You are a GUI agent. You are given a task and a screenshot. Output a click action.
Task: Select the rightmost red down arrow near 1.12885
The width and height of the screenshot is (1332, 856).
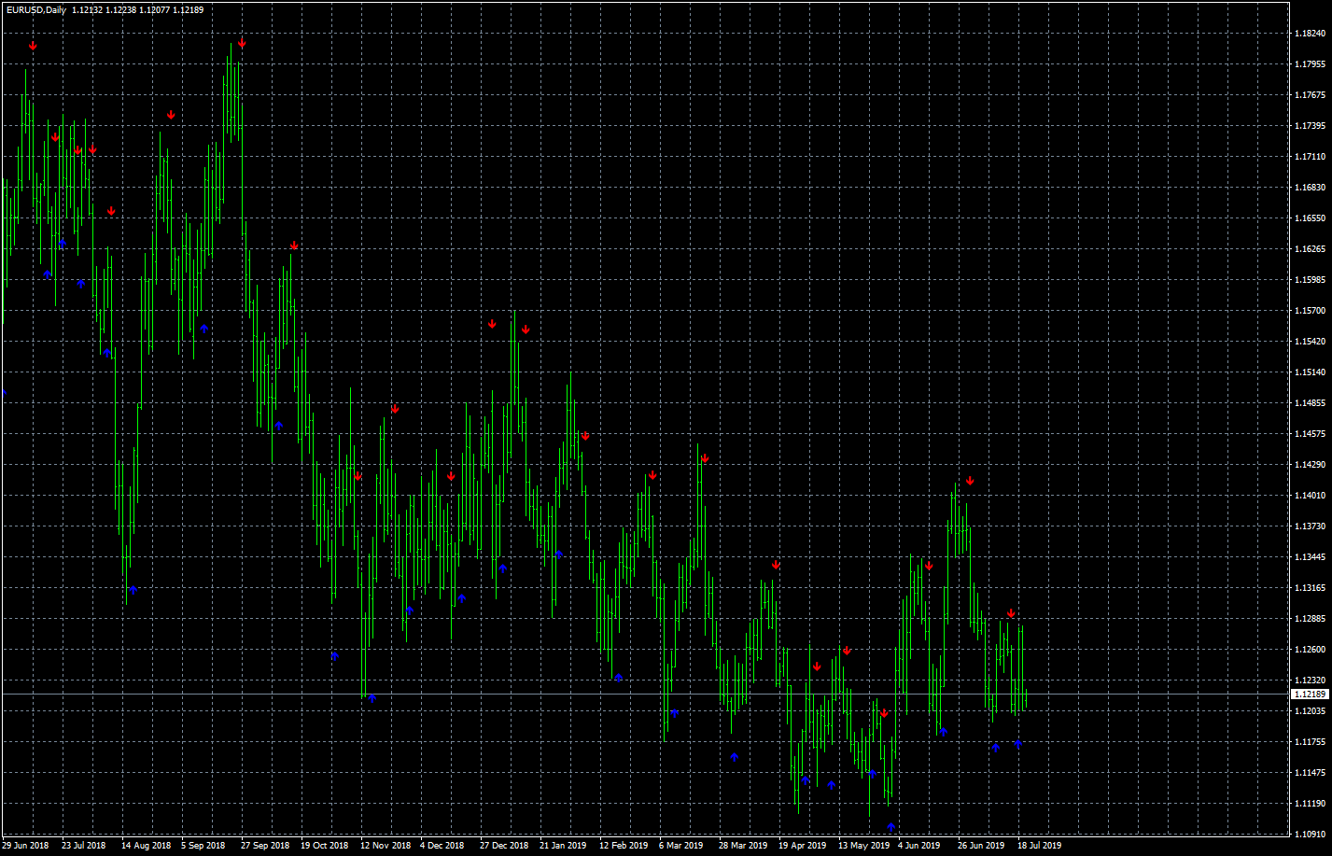1011,613
